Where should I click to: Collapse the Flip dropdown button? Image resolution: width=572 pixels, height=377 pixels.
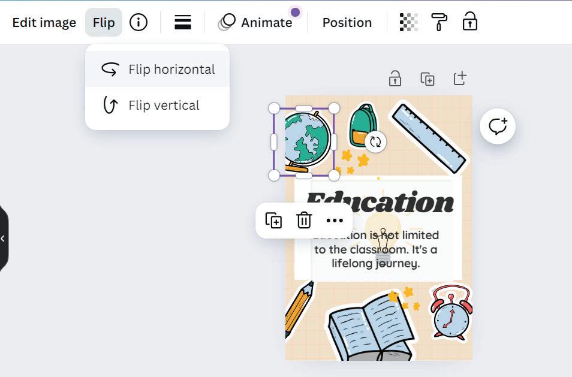click(x=104, y=22)
